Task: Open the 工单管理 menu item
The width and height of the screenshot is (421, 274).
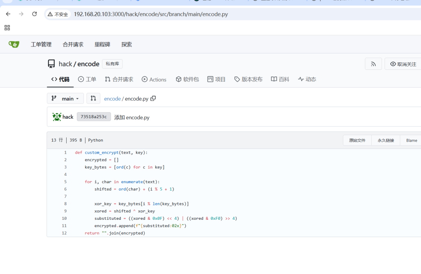Action: (41, 44)
